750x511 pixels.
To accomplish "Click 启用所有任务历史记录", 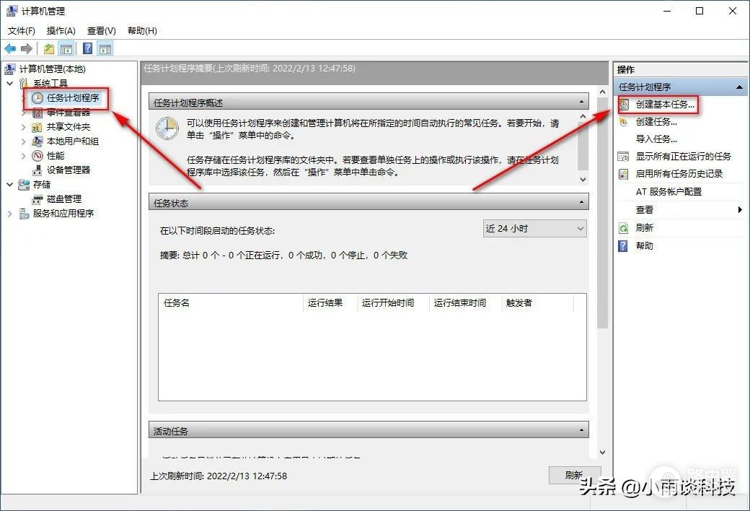I will click(x=679, y=173).
